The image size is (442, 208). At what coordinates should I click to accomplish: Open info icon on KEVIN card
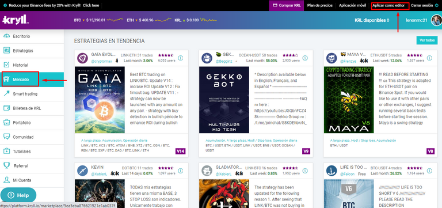(x=180, y=171)
